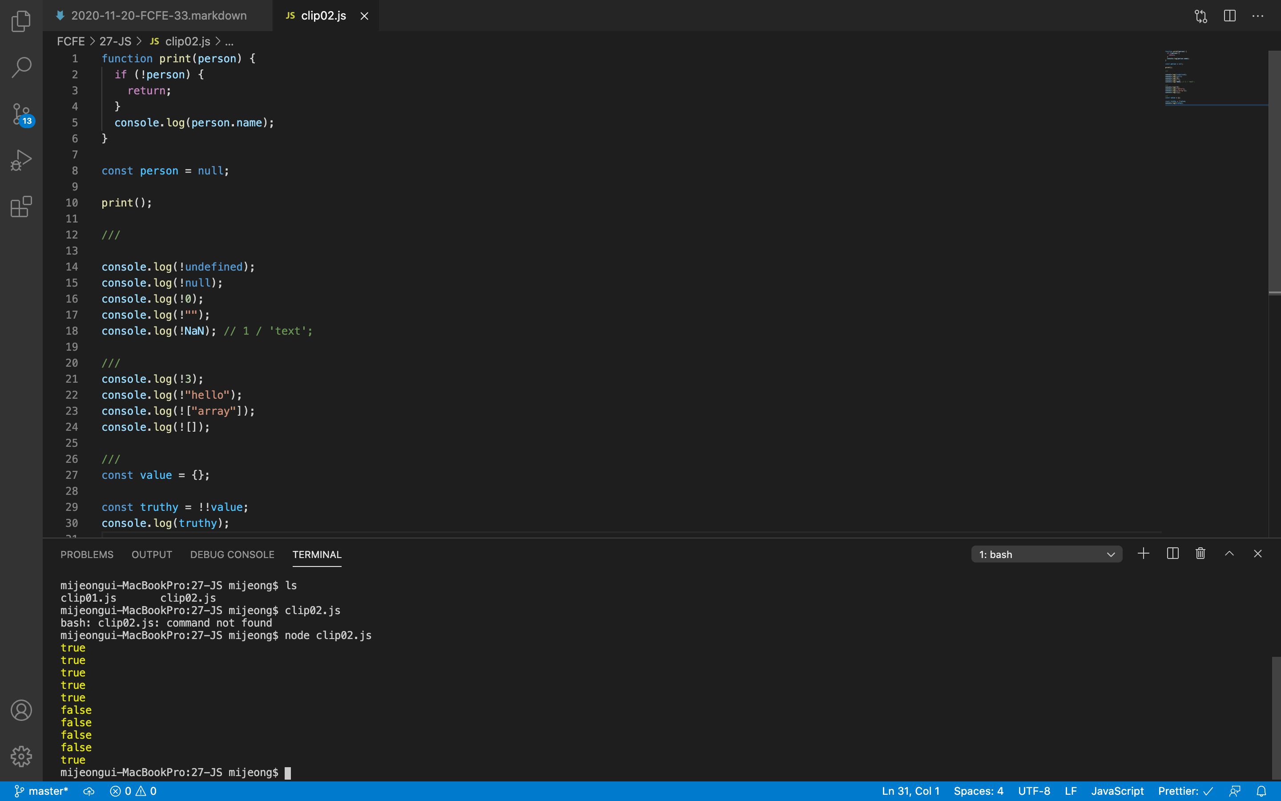1281x801 pixels.
Task: Click "clip01.js" in terminal ls output
Action: 89,598
